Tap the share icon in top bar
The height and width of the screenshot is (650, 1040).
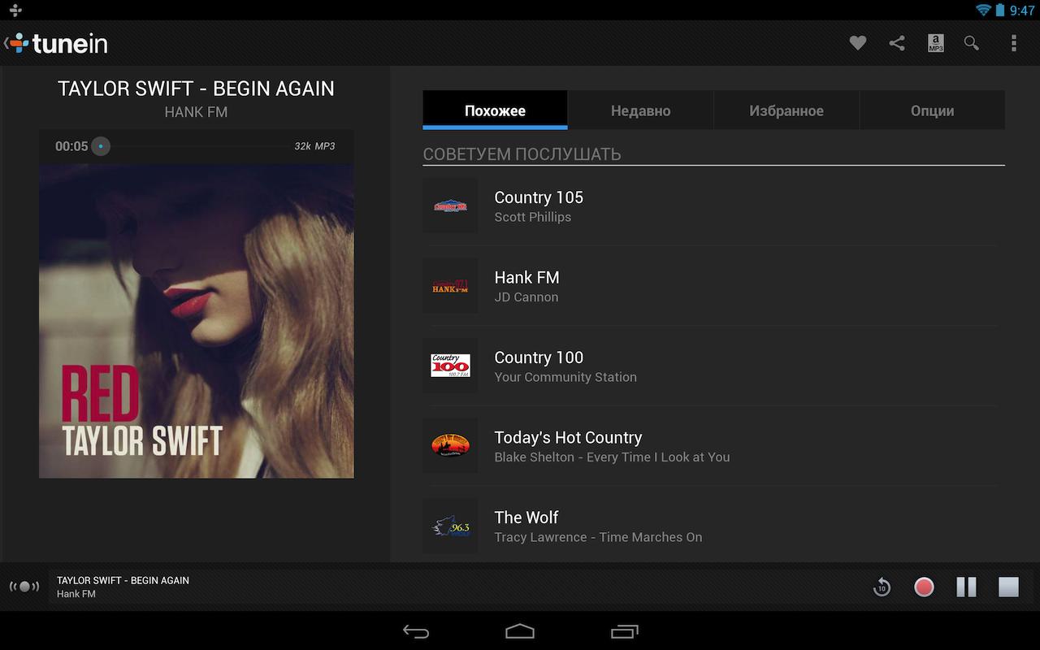(897, 43)
